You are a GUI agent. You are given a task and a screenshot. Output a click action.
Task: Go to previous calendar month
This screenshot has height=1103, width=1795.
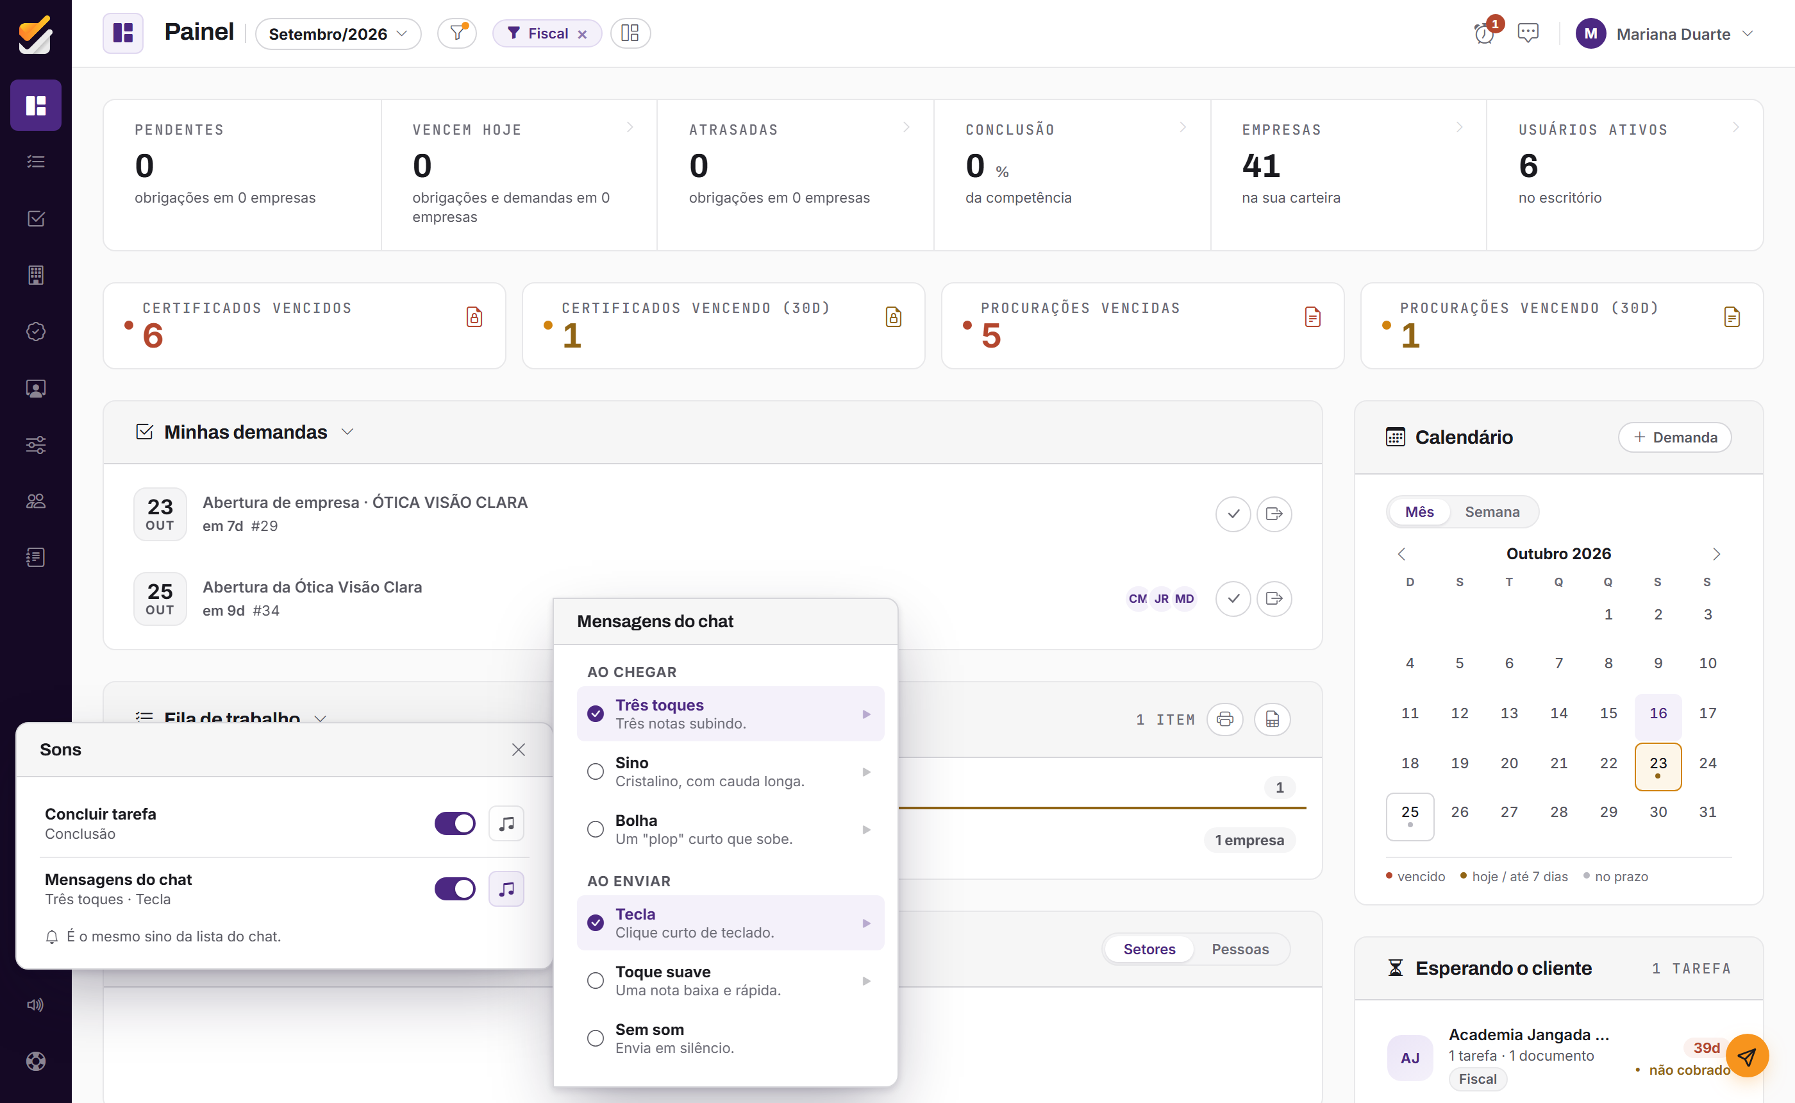[x=1401, y=553]
